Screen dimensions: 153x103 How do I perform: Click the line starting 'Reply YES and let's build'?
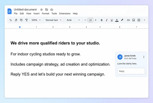pos(58,74)
